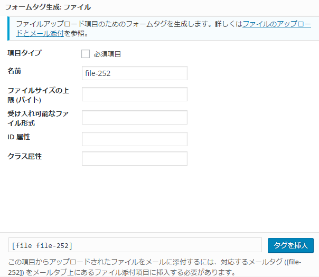Focus the 名前 field containing file-252
Screen dimensions: 319x277
tap(135, 73)
